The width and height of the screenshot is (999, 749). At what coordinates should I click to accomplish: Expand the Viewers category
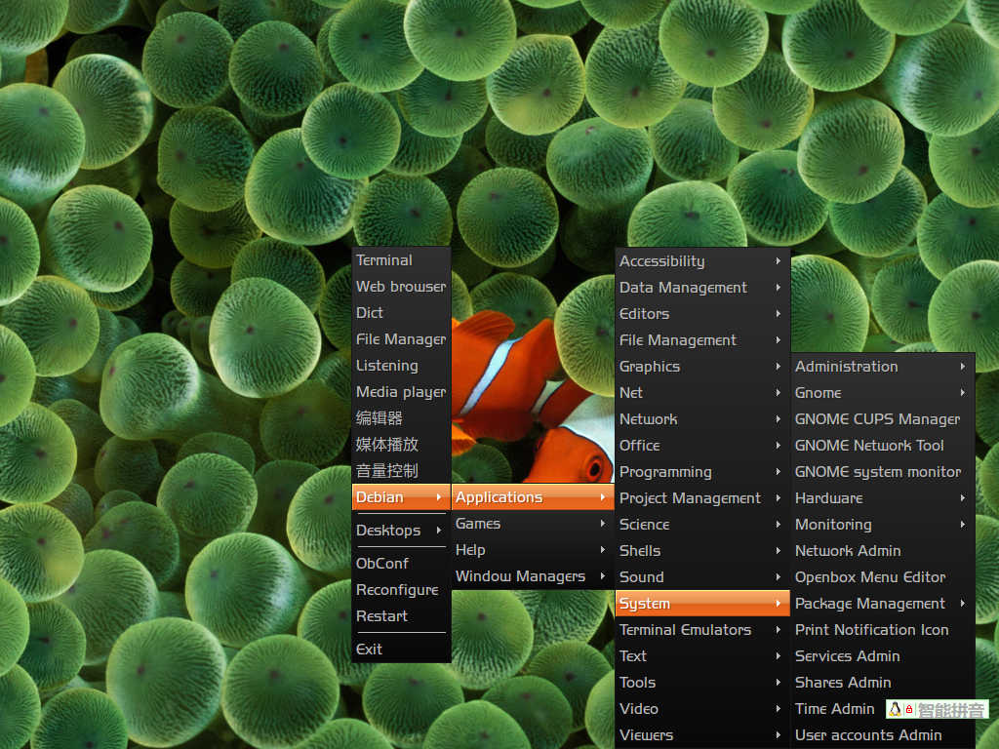point(702,735)
